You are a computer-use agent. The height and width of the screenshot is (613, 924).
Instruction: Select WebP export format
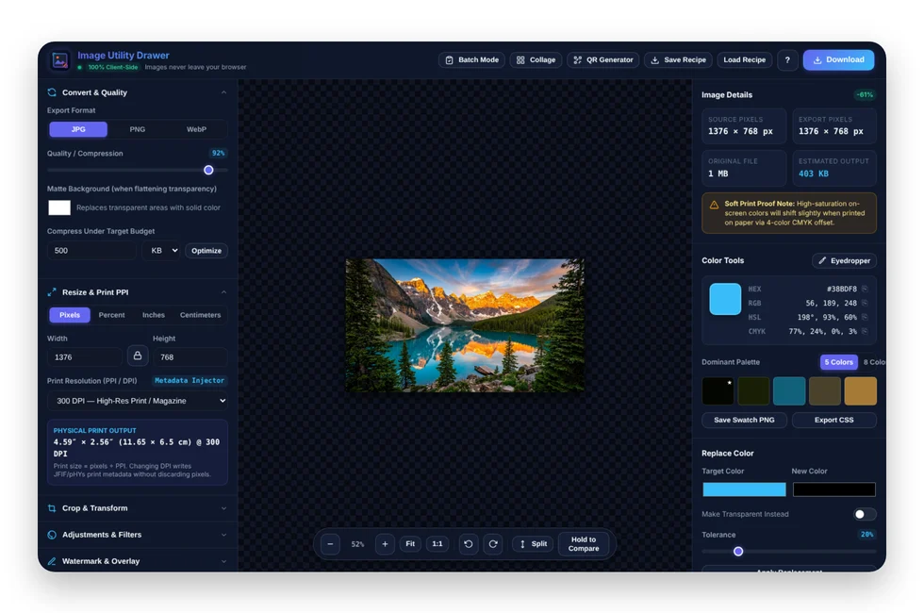[196, 129]
